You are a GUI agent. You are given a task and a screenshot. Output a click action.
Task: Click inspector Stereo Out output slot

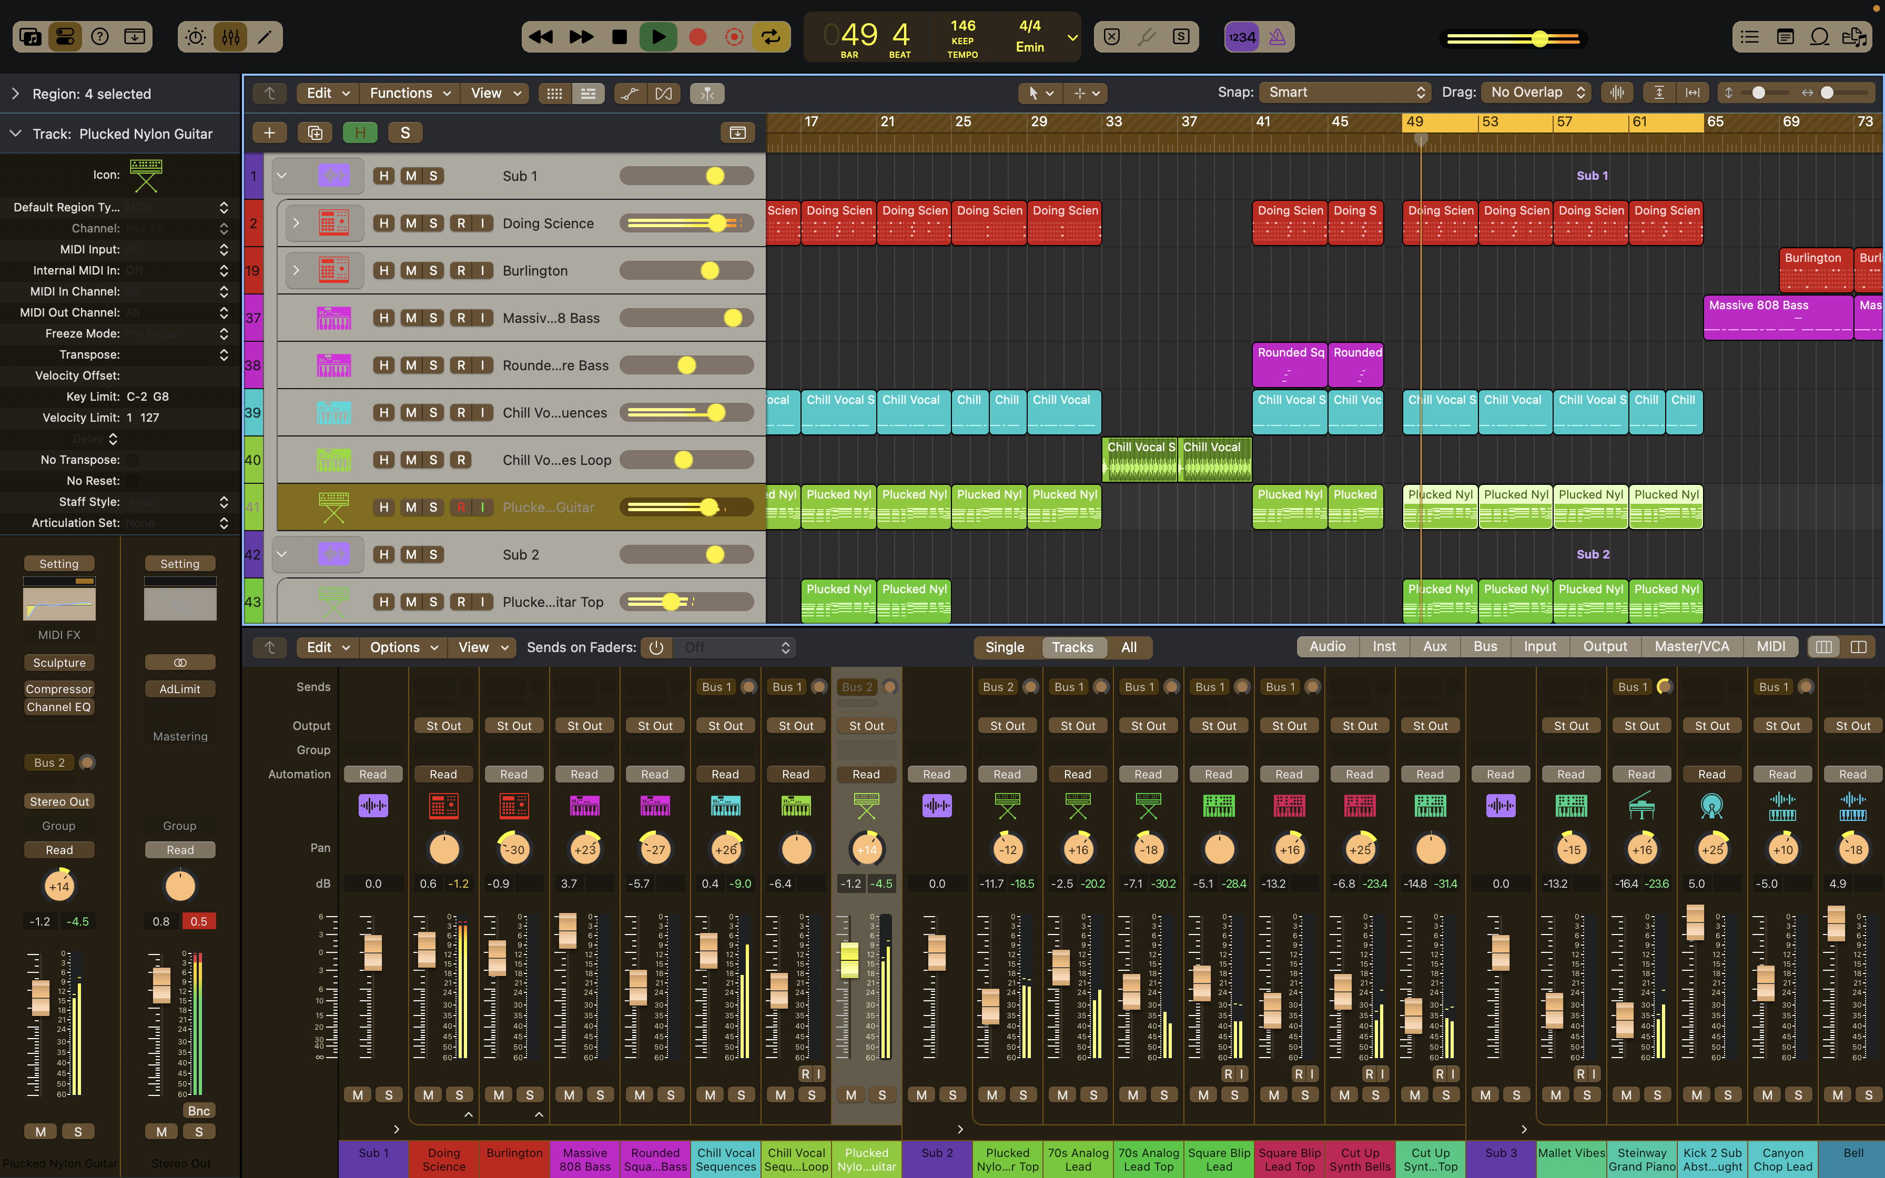coord(59,801)
